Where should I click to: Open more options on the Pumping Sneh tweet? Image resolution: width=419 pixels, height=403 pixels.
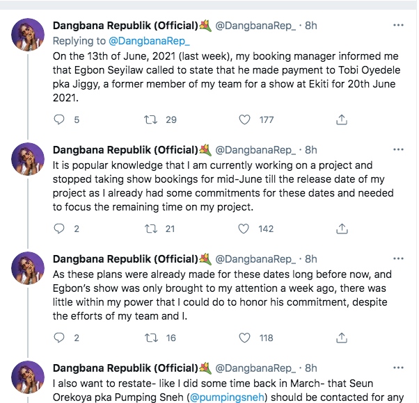397,368
